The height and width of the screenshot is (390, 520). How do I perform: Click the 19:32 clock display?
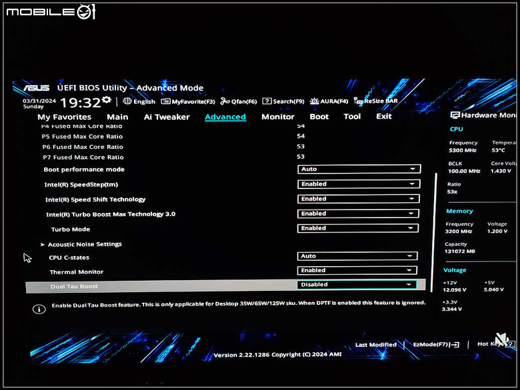[81, 102]
